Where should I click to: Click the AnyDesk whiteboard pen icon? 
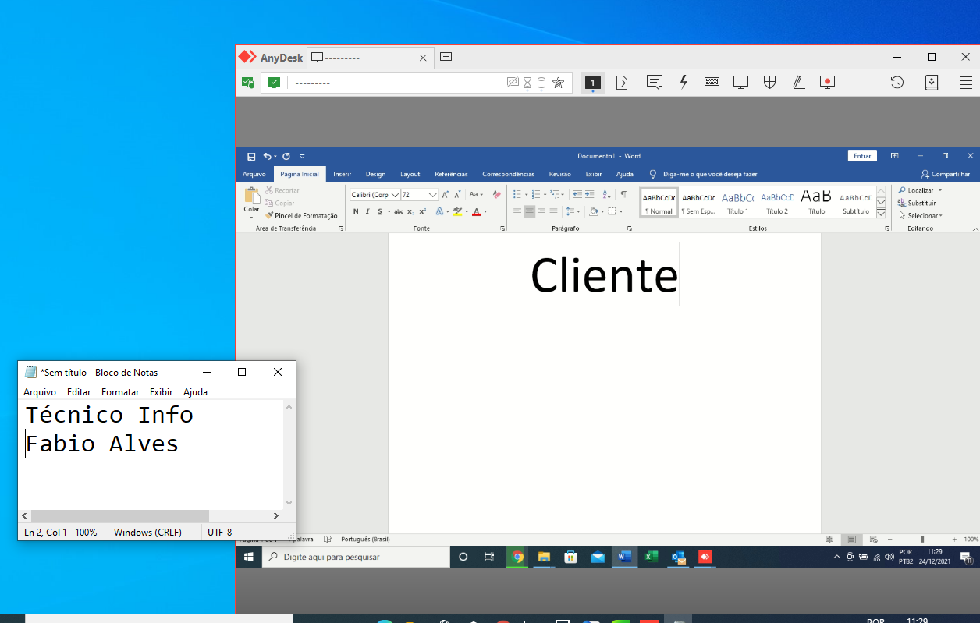click(798, 82)
